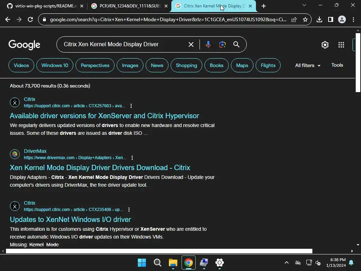Bookmark this page with the star icon
This screenshot has height=271, width=361.
[x=305, y=20]
